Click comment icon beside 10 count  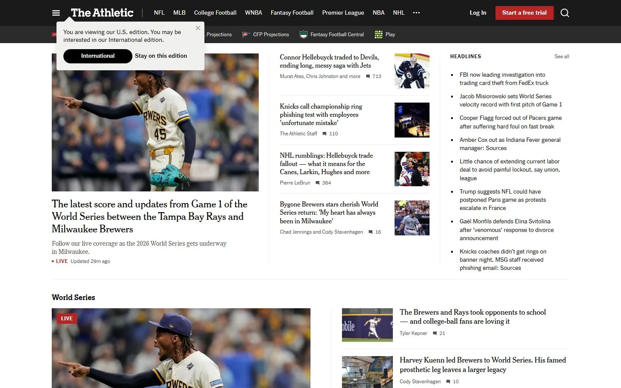pyautogui.click(x=448, y=382)
